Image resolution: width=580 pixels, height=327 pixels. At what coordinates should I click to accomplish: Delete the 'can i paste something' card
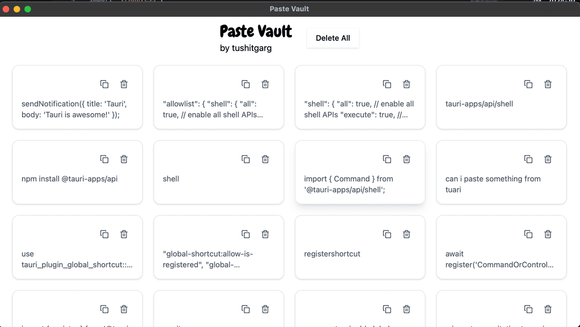pyautogui.click(x=548, y=159)
